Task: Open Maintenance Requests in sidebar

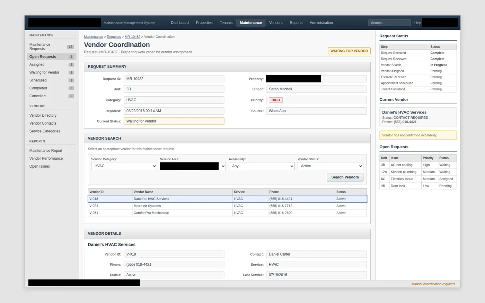Action: 51,47
